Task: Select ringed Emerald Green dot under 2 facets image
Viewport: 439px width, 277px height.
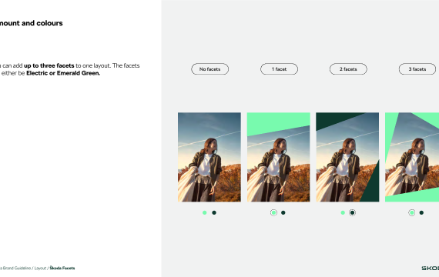Action: (352, 212)
